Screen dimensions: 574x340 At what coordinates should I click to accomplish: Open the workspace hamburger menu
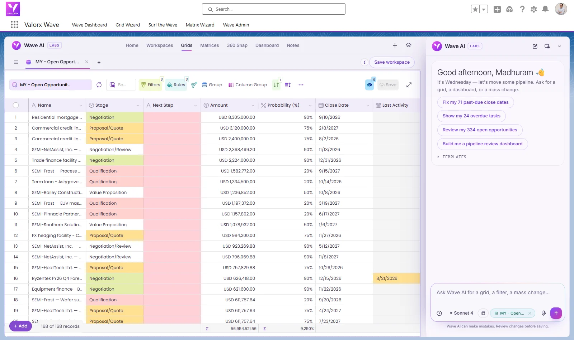click(16, 62)
